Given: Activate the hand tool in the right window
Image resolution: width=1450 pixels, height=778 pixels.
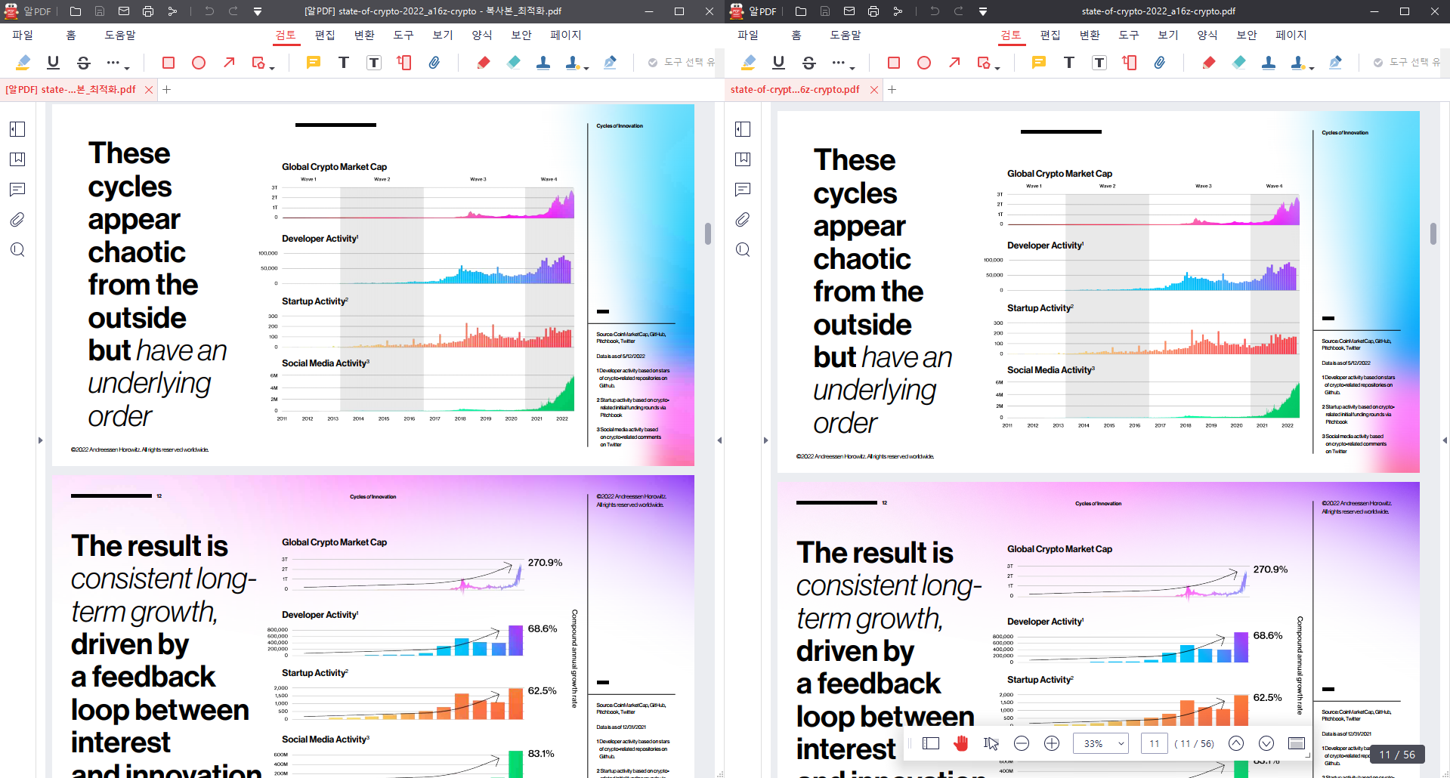Looking at the screenshot, I should [961, 743].
